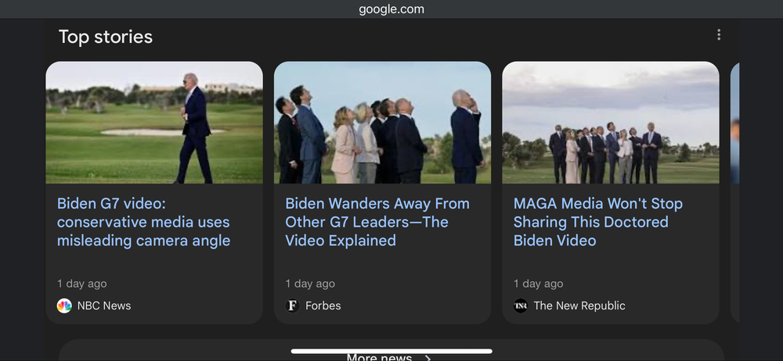Viewport: 783px width, 361px height.
Task: Tap the NBC News peacock logo
Action: tap(64, 306)
